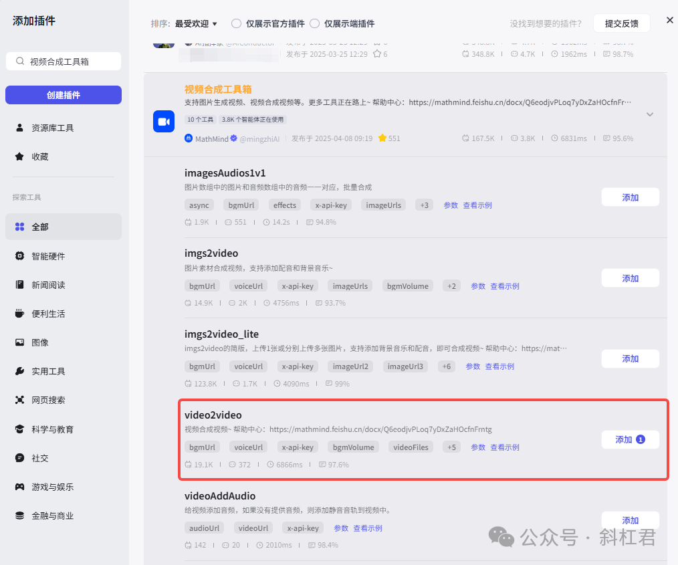
Task: Select 仅展示官方插件 radio option
Action: [236, 23]
